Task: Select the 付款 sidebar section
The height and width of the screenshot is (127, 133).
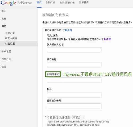Action: click(x=4, y=26)
